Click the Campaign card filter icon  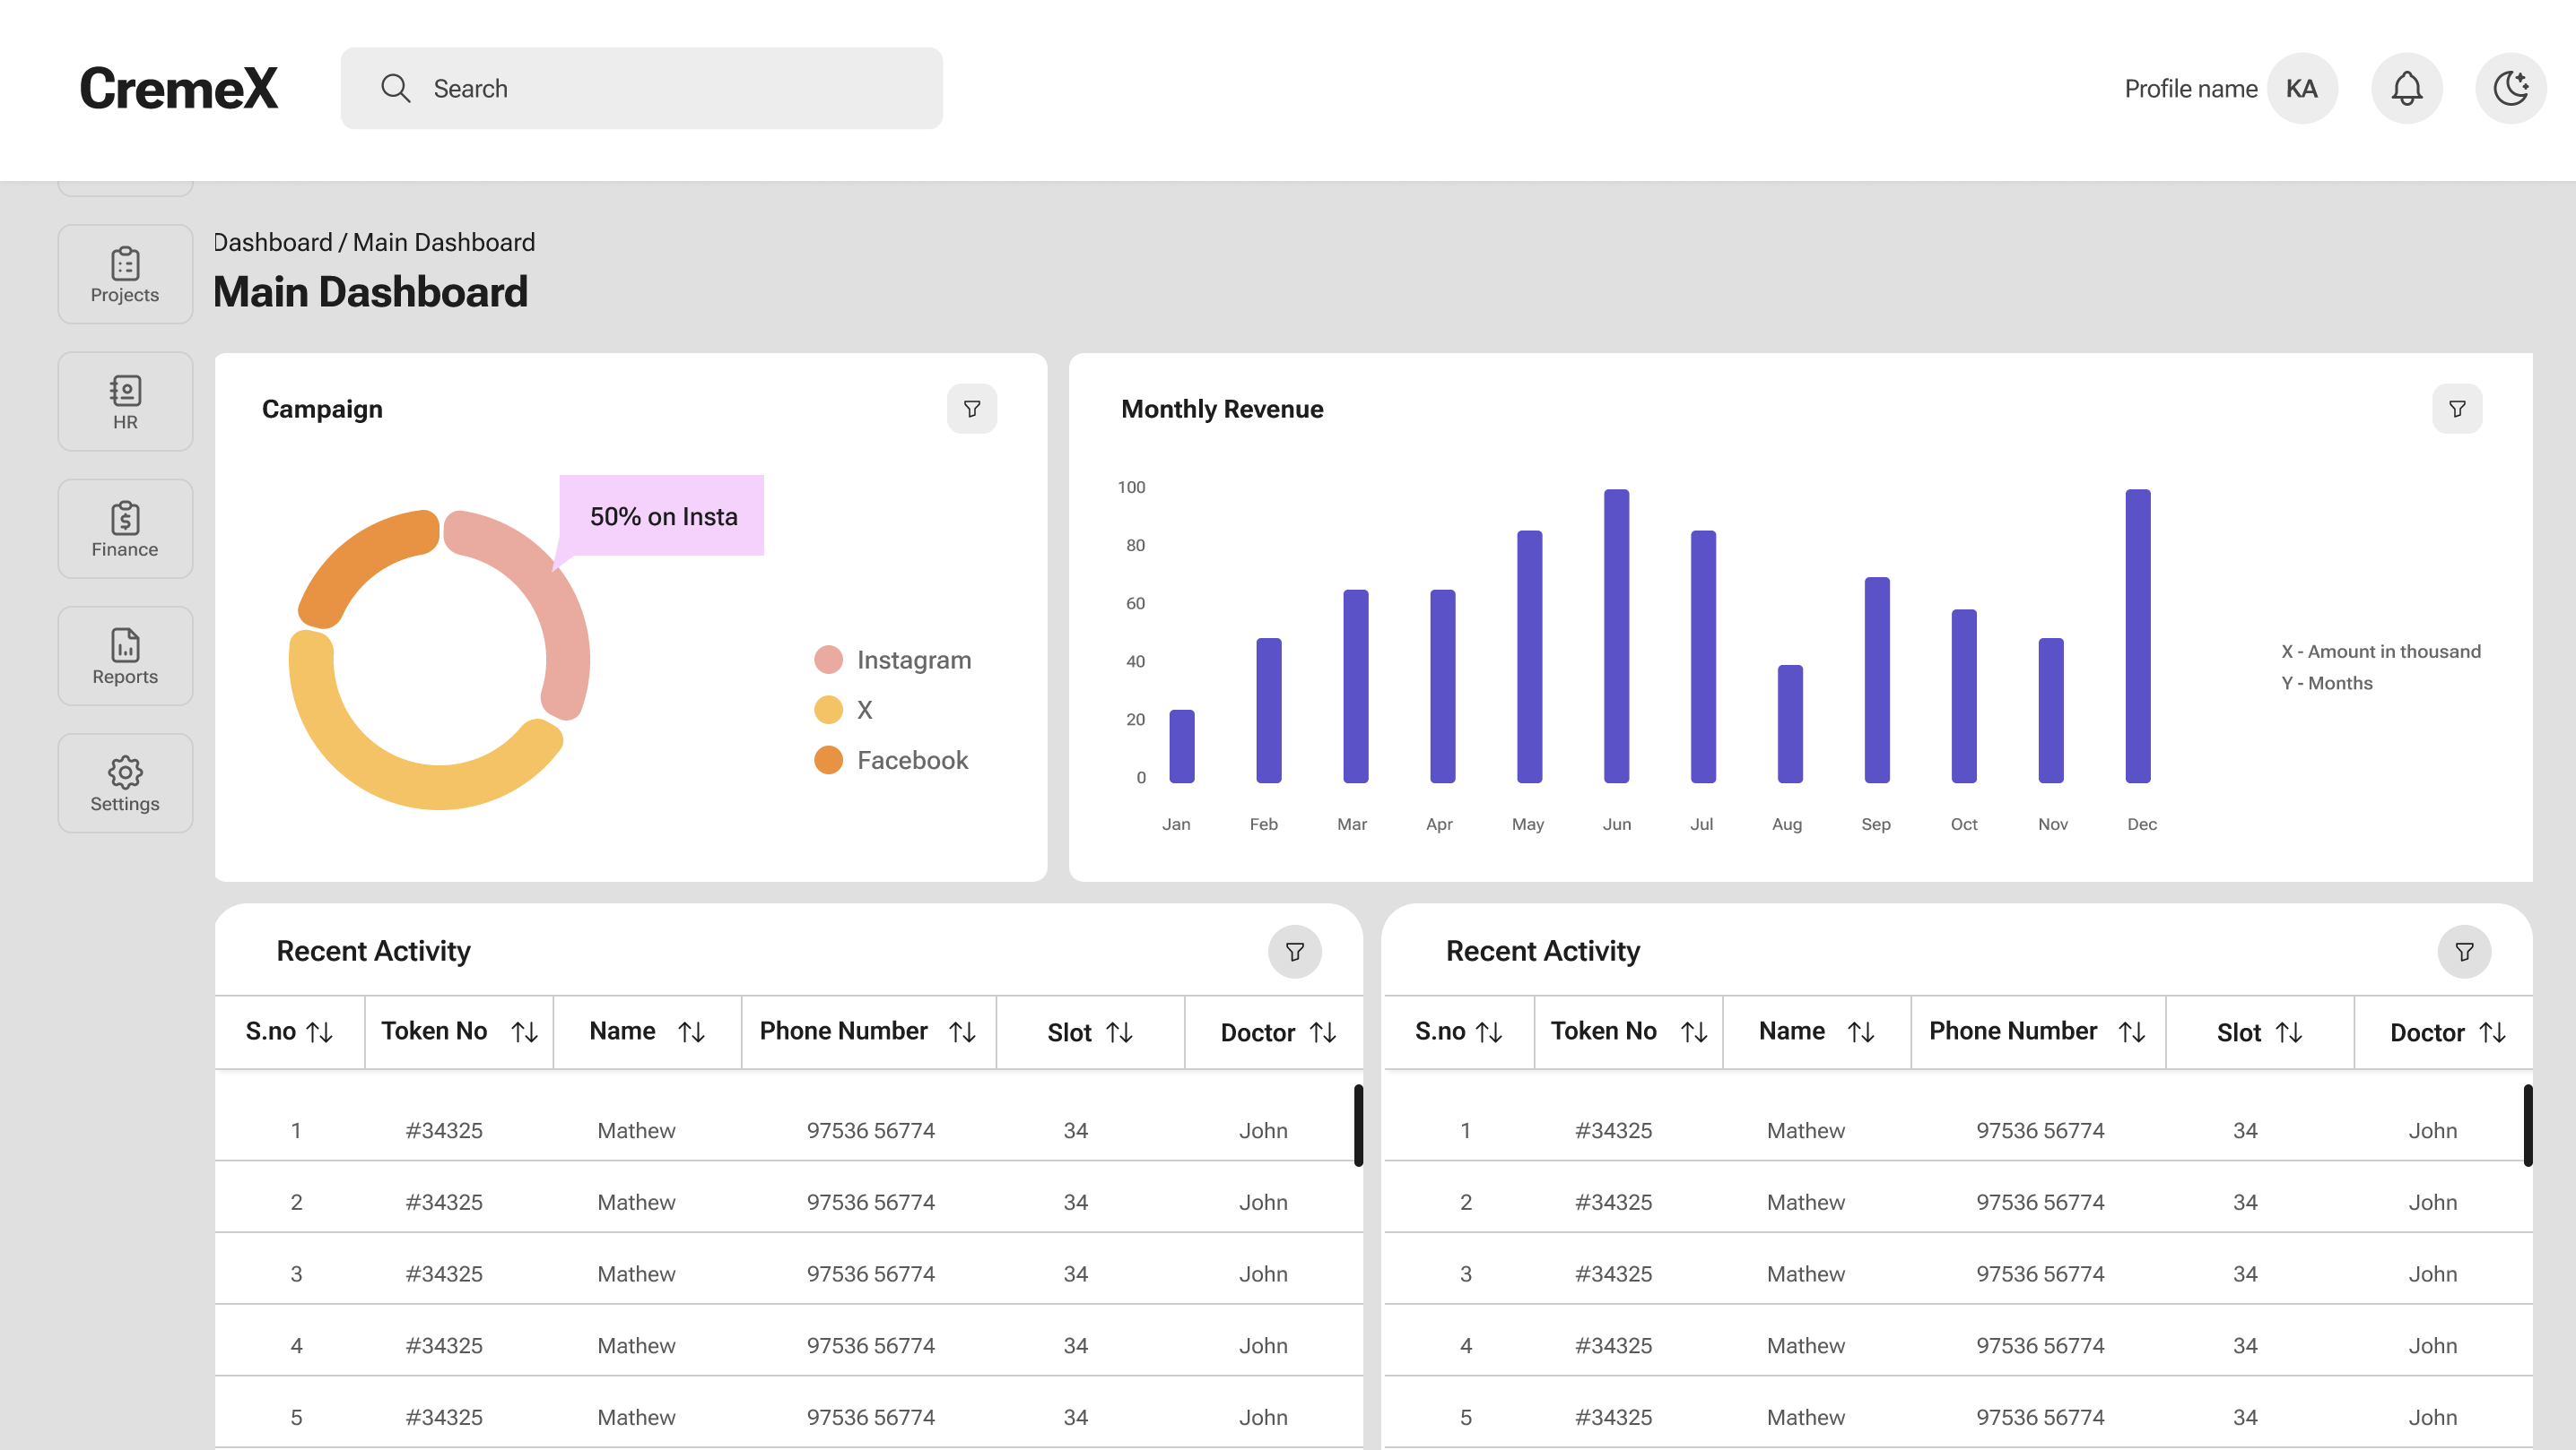pos(971,409)
